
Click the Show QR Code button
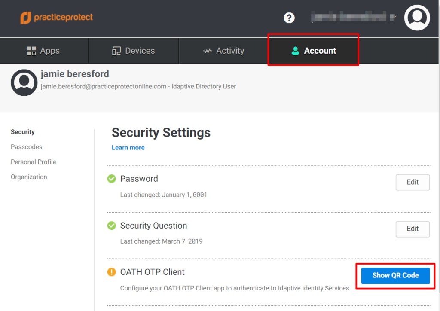395,276
